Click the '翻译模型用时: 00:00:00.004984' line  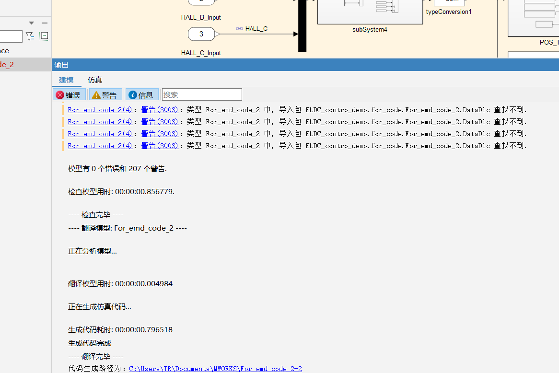click(x=120, y=284)
